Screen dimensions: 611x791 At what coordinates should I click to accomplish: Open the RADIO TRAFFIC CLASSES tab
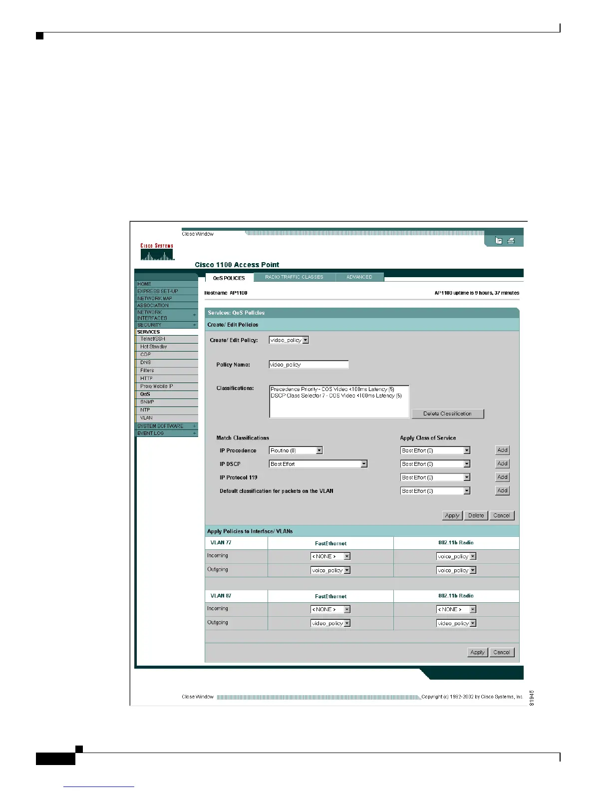coord(294,277)
